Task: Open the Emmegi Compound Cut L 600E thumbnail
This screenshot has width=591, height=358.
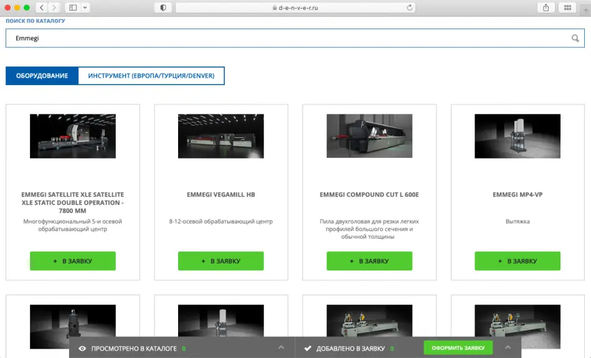Action: coord(369,135)
